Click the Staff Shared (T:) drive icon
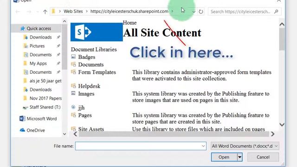This screenshot has width=297, height=167. point(26,107)
